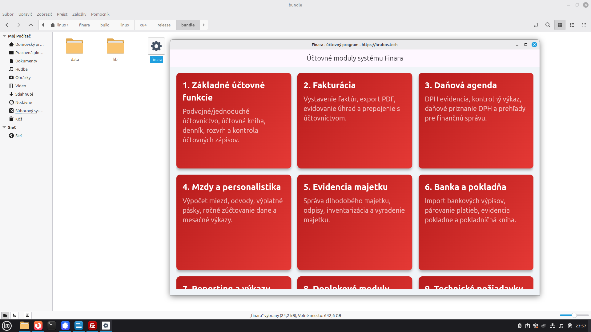Click the release path breadcrumb
Image resolution: width=591 pixels, height=332 pixels.
click(x=164, y=25)
